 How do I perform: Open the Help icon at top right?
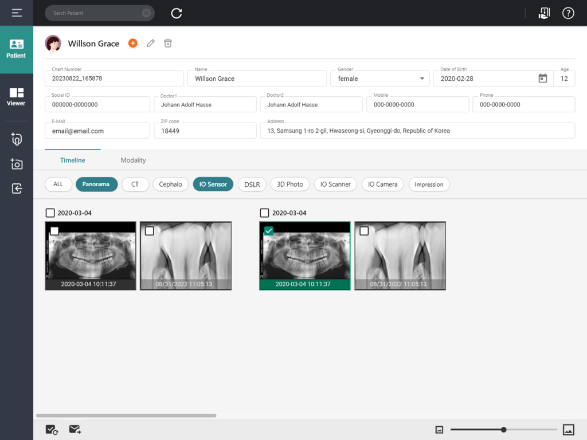568,13
